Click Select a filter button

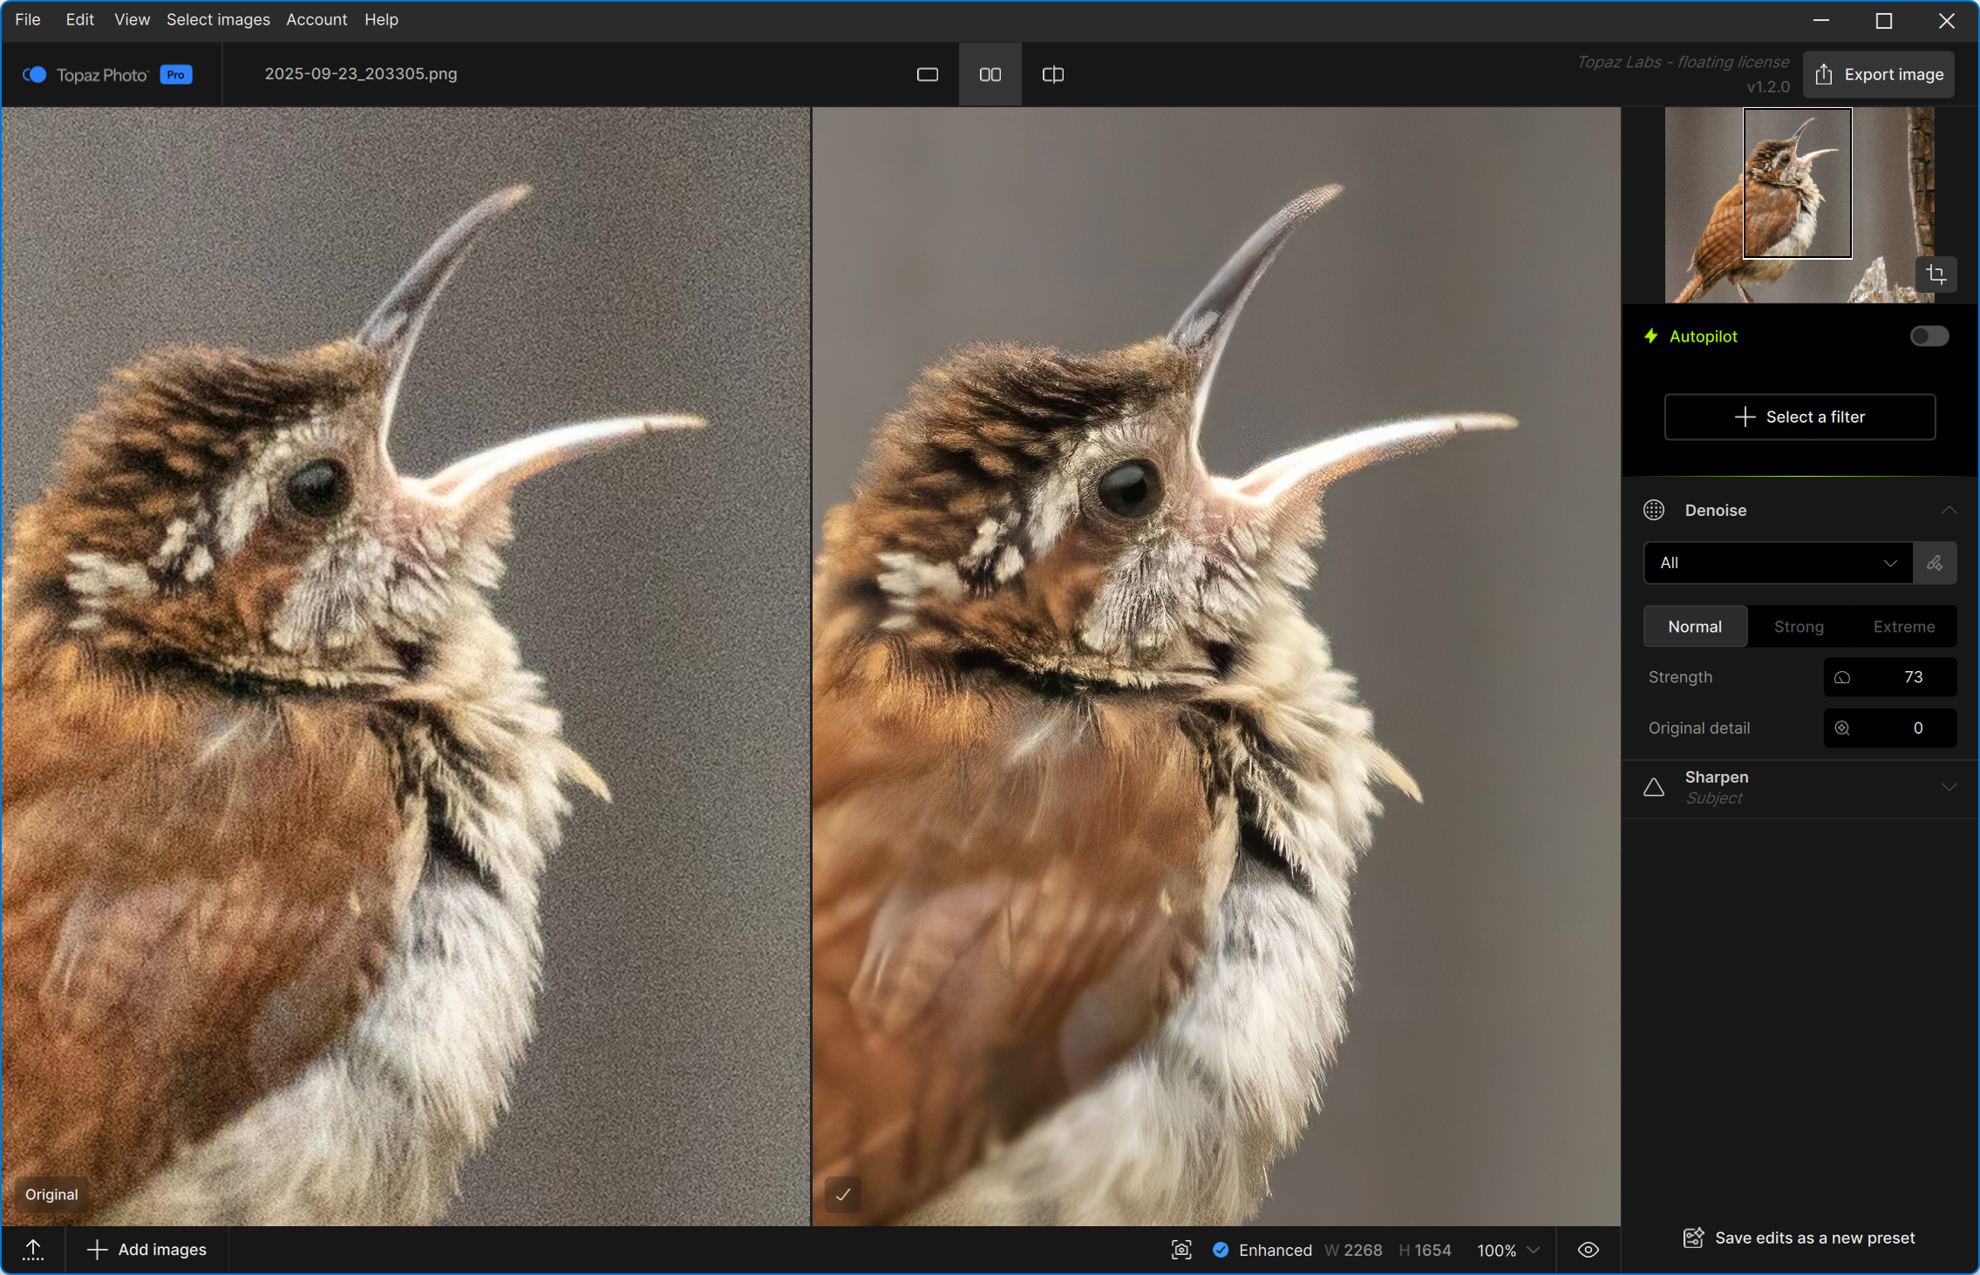(1800, 417)
